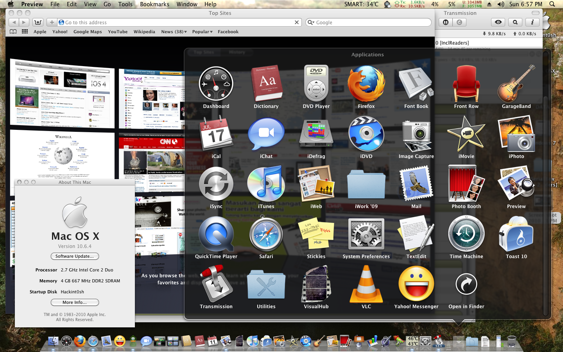
Task: Launch VisualHub application
Action: [x=316, y=284]
